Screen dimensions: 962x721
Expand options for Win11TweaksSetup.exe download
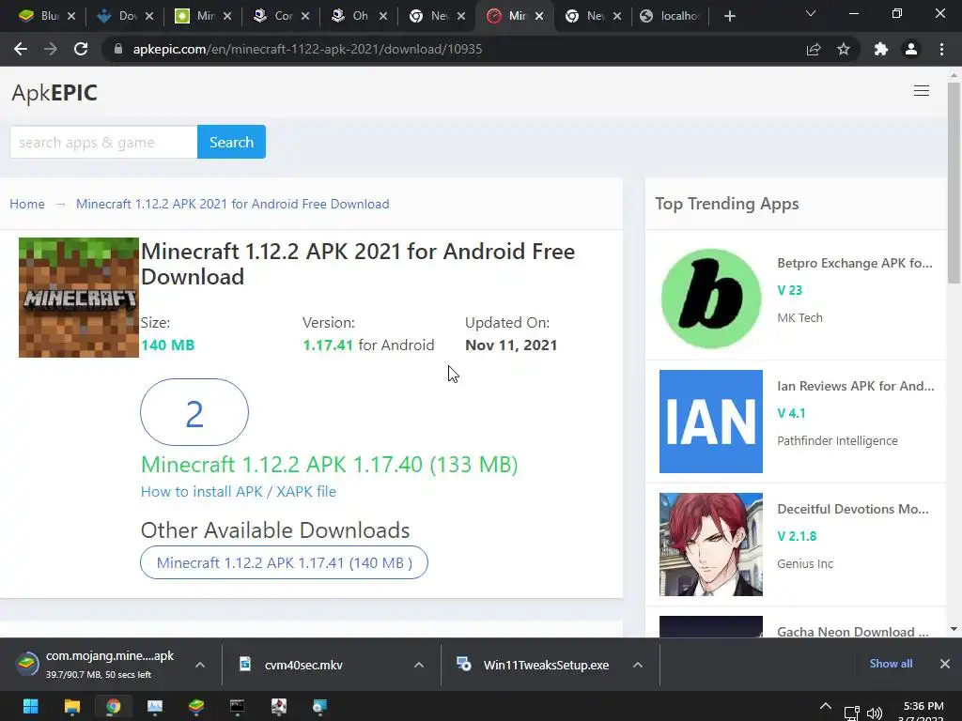638,665
